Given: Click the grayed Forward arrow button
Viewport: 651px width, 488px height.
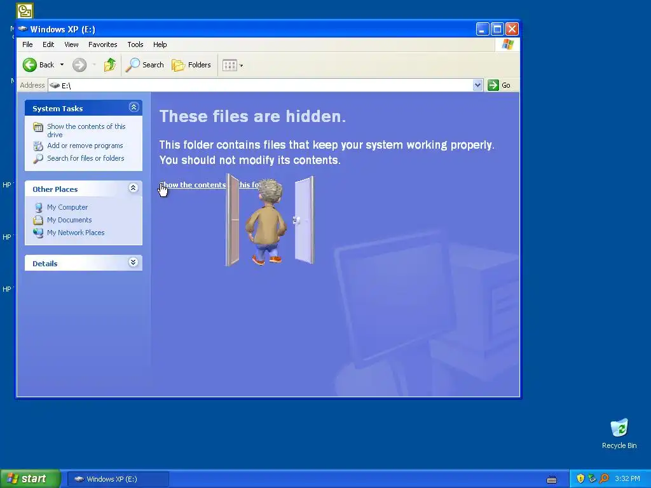Looking at the screenshot, I should (x=79, y=65).
